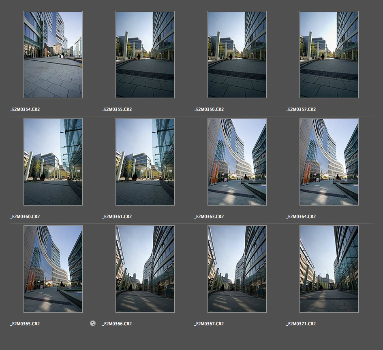This screenshot has height=350, width=383.
Task: Click the _E2M0356.CR2 filename label
Action: click(x=209, y=109)
